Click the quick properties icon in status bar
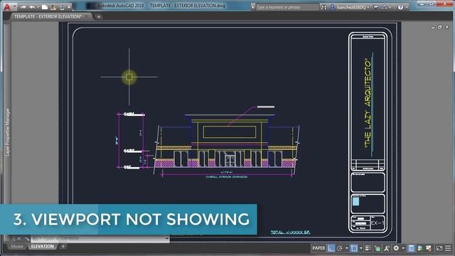455x256 pixels. (411, 248)
